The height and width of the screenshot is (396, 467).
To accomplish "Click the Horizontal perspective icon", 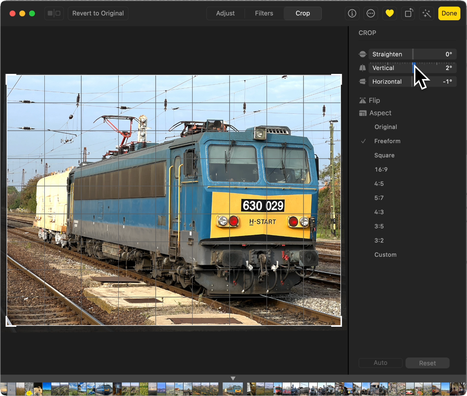I will [x=363, y=81].
